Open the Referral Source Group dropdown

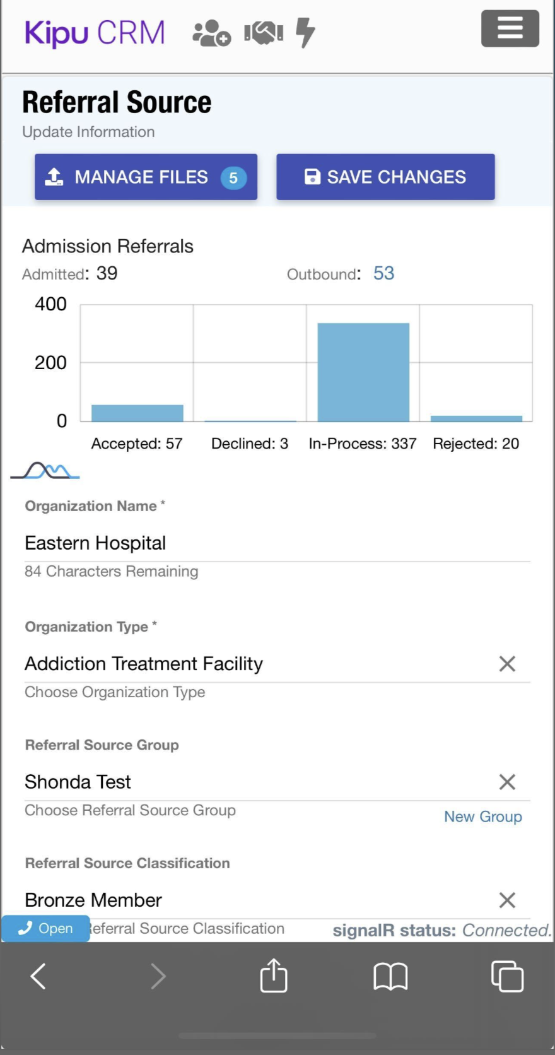click(x=252, y=782)
